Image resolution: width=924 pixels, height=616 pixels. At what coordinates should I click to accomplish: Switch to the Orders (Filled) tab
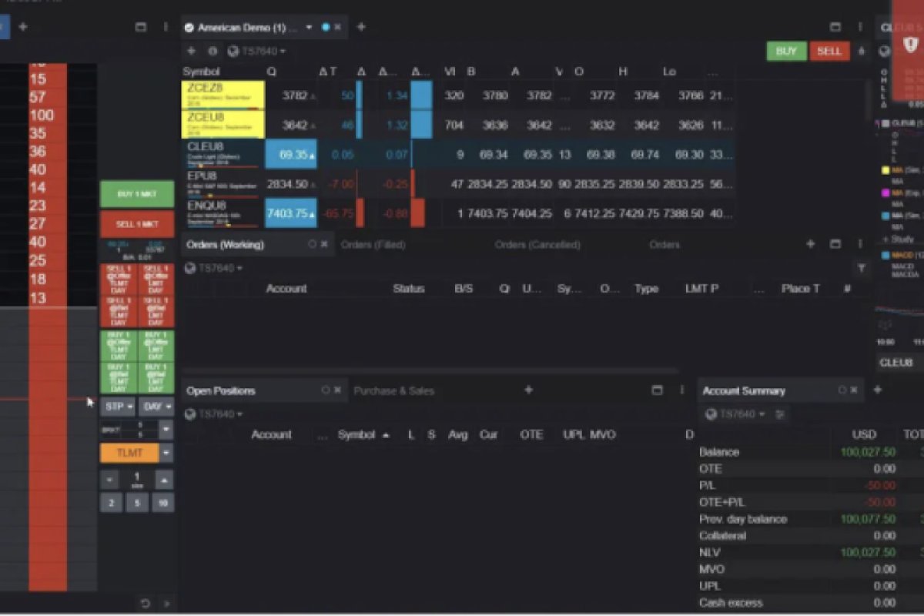tap(373, 245)
